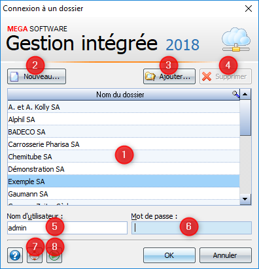This screenshot has width=259, height=269.
Task: Click the Annuler button
Action: pos(226,255)
